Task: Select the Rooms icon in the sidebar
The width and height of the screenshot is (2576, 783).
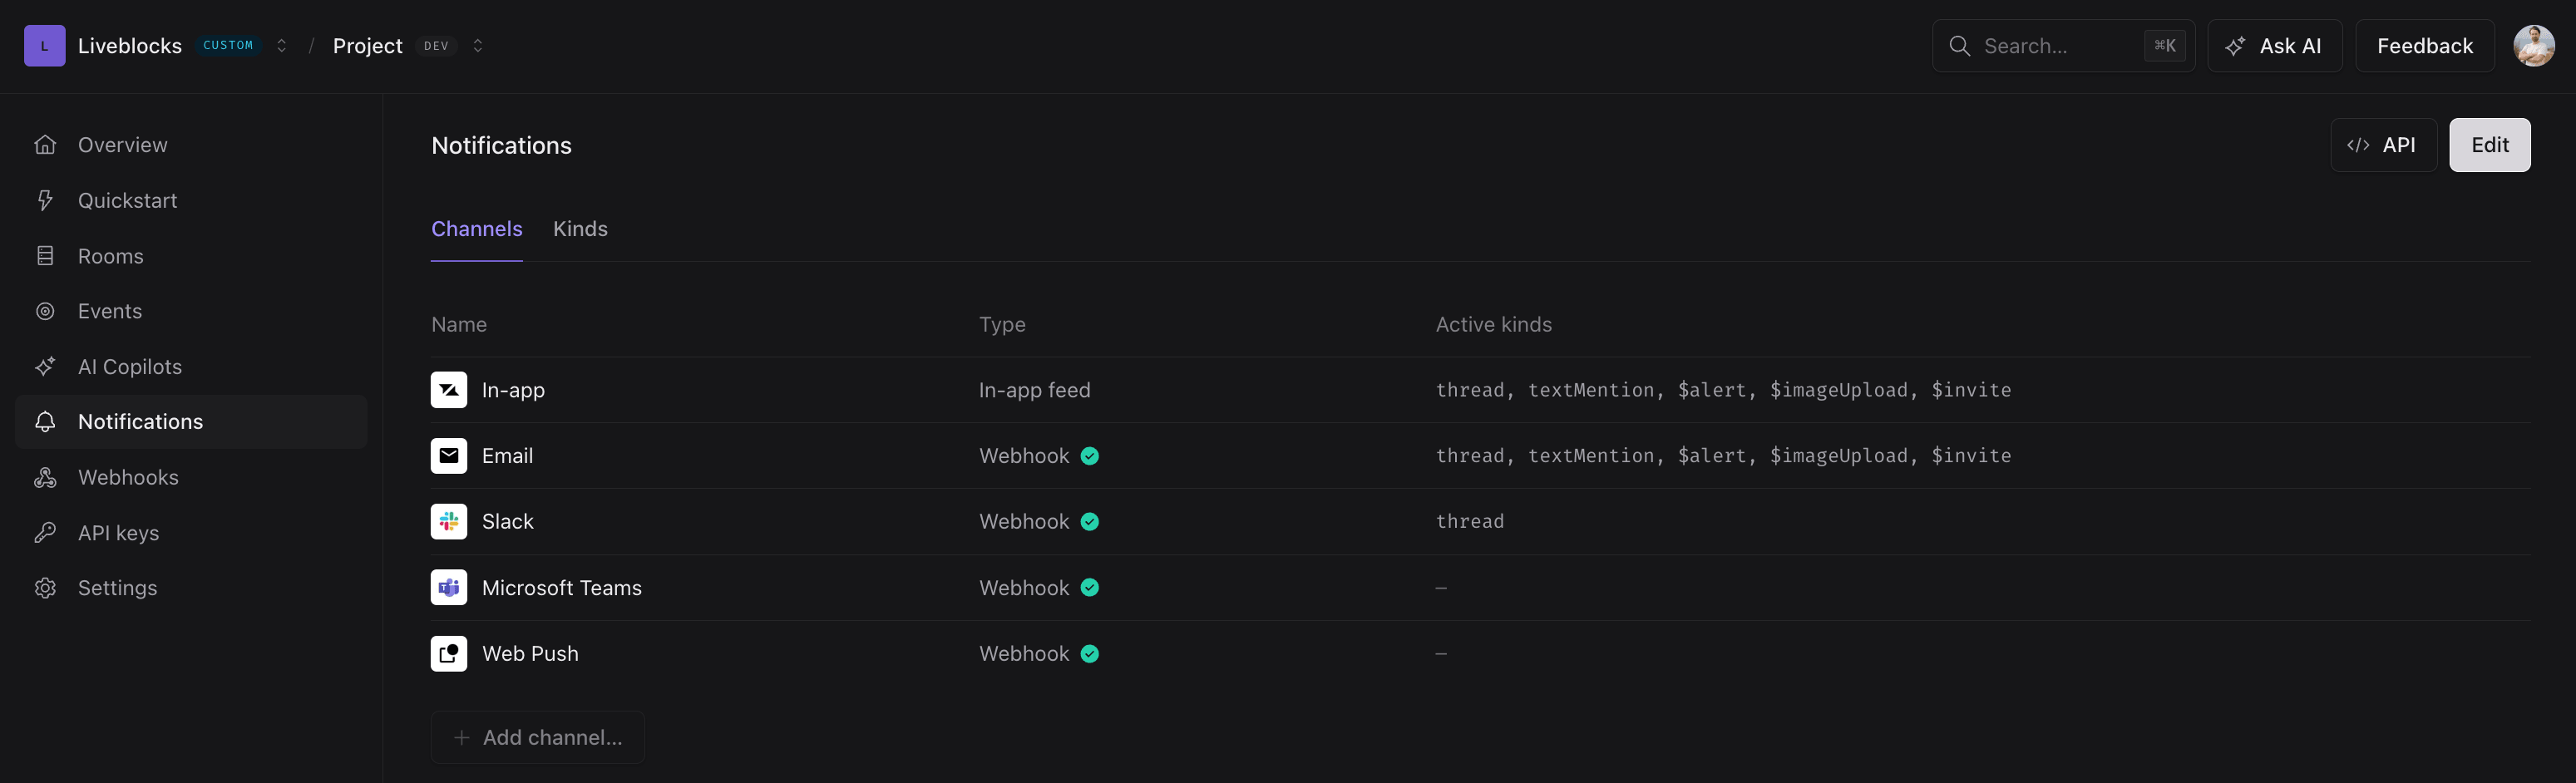Action: [45, 255]
